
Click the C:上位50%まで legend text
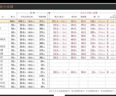click(x=93, y=91)
